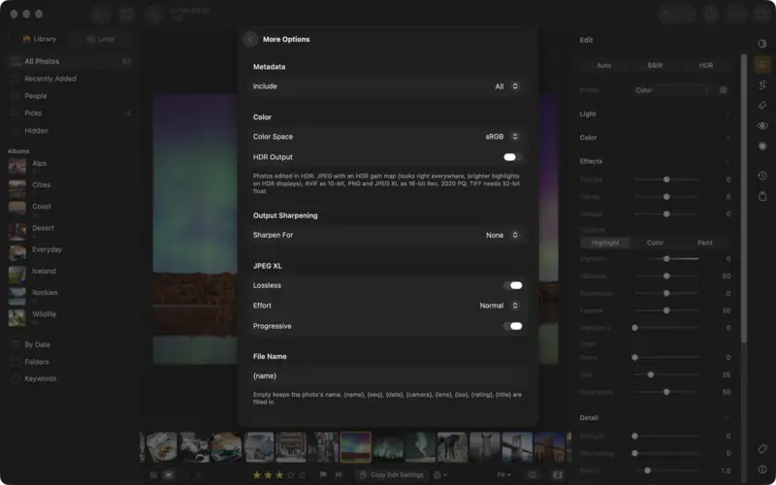The width and height of the screenshot is (776, 485).
Task: Toggle the filmstrip icon
Action: click(558, 475)
